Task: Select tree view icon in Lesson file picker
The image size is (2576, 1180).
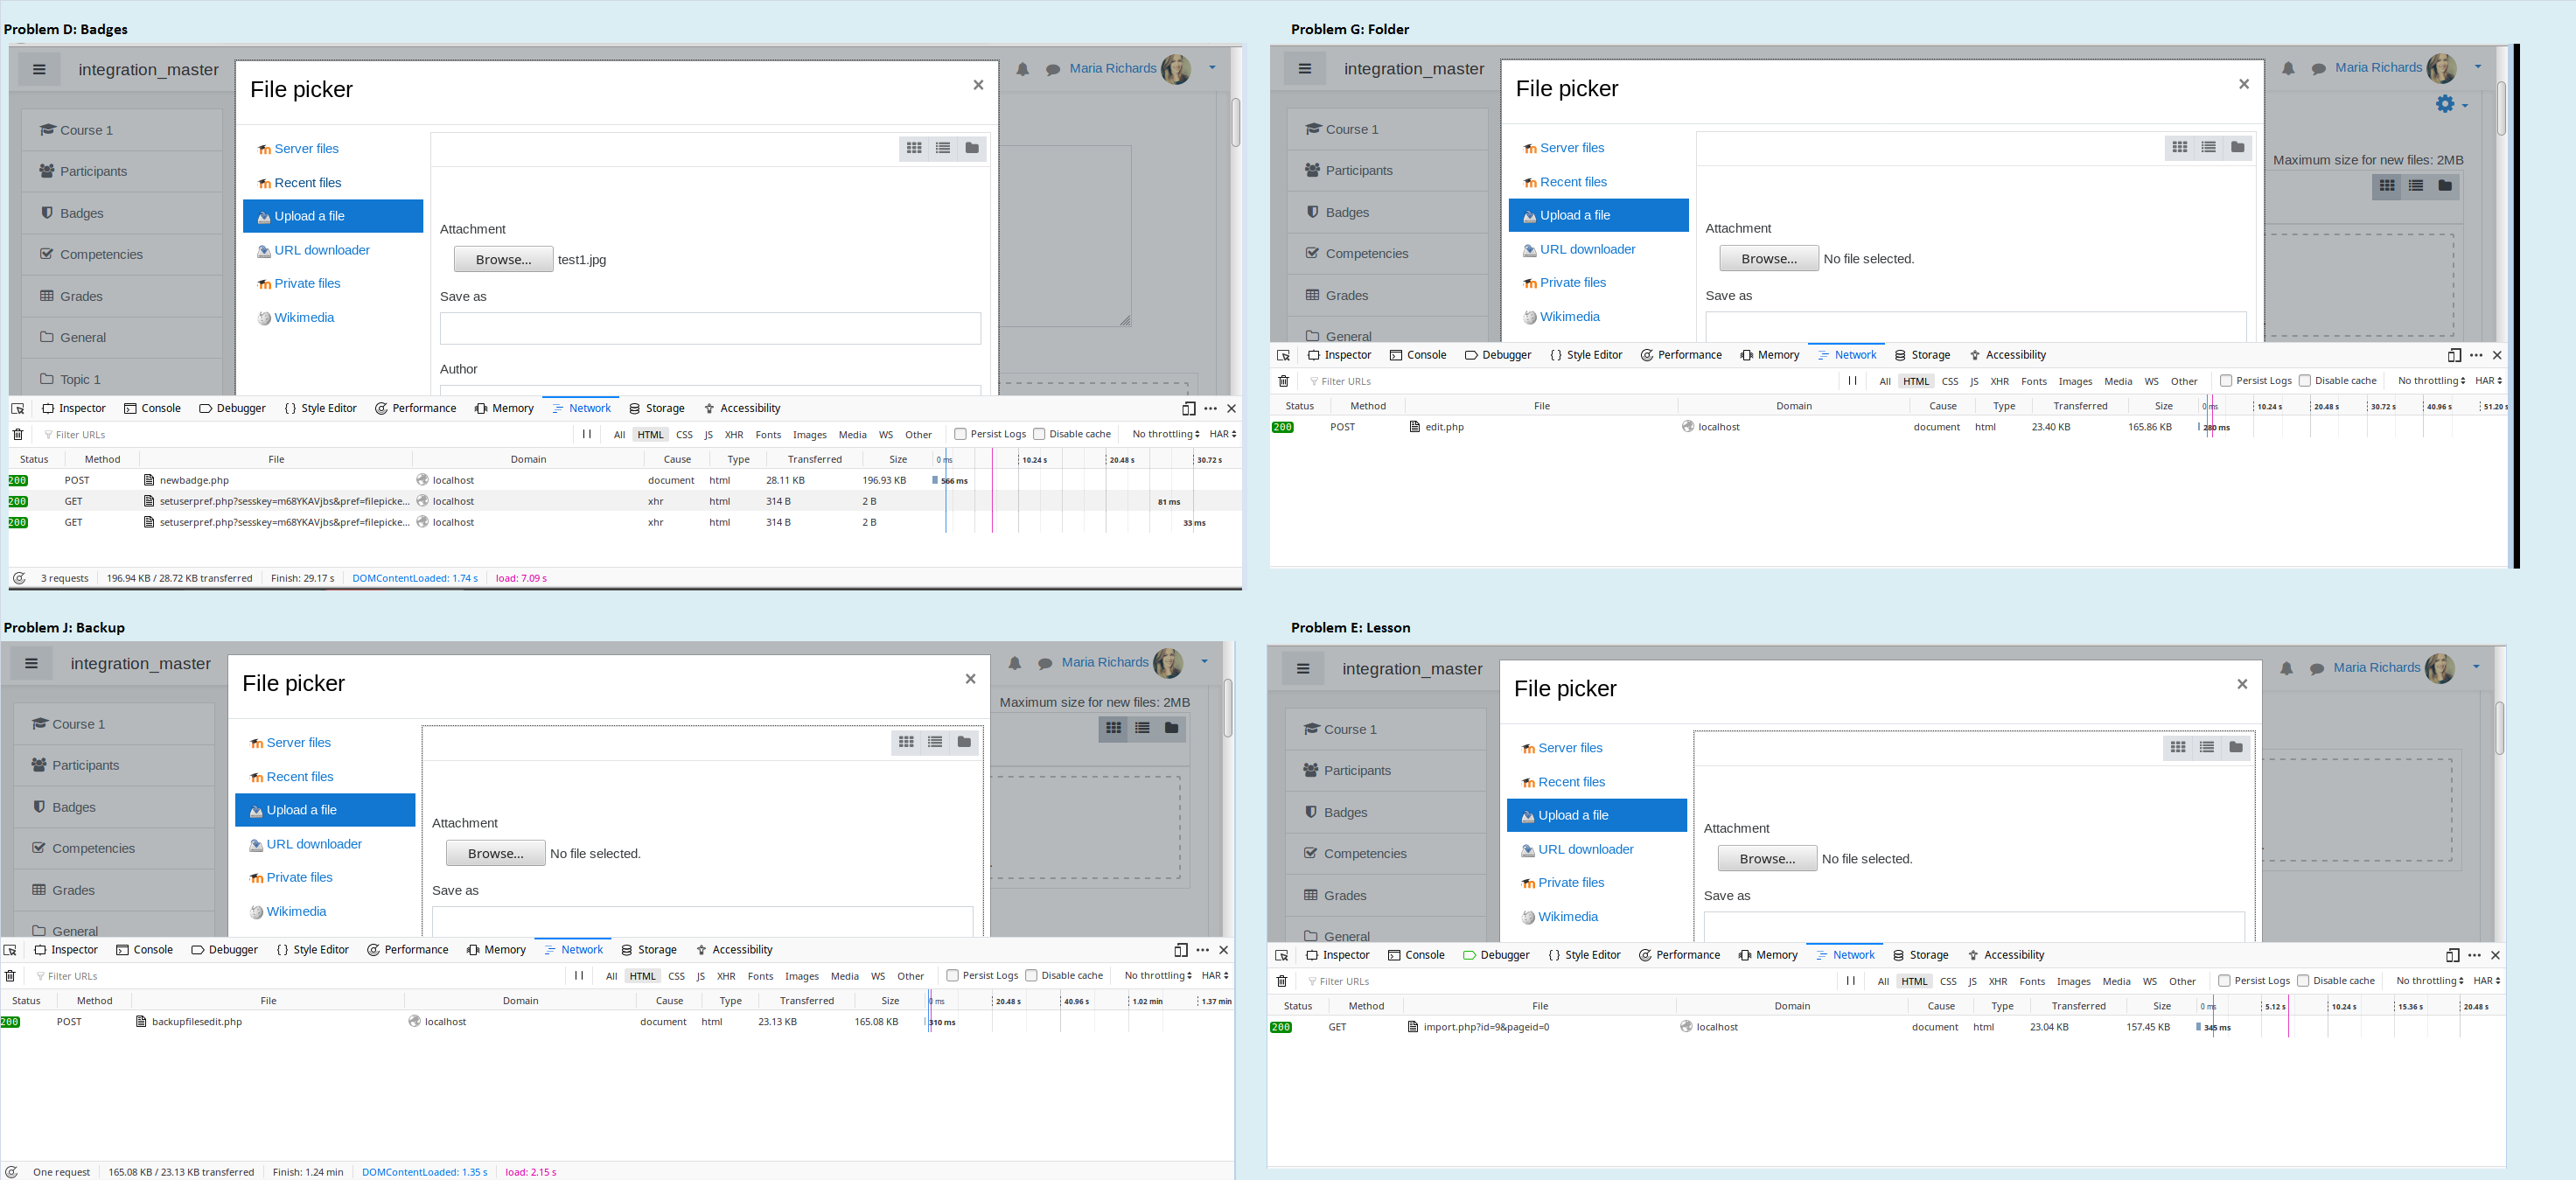Action: 2236,747
